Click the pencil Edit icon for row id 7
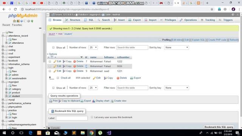Image resolution: width=242 pixels, height=136 pixels. (x=55, y=61)
